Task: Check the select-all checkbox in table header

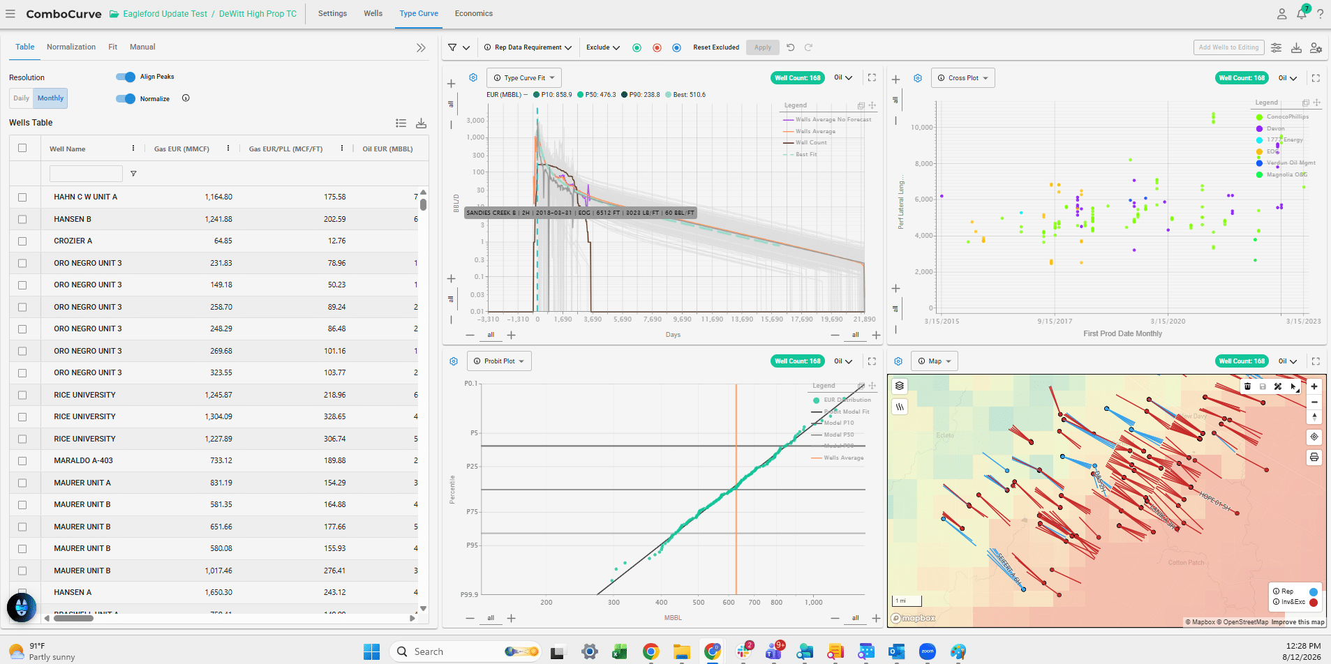Action: point(22,148)
